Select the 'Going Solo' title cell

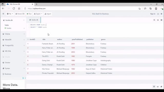coord(46,61)
